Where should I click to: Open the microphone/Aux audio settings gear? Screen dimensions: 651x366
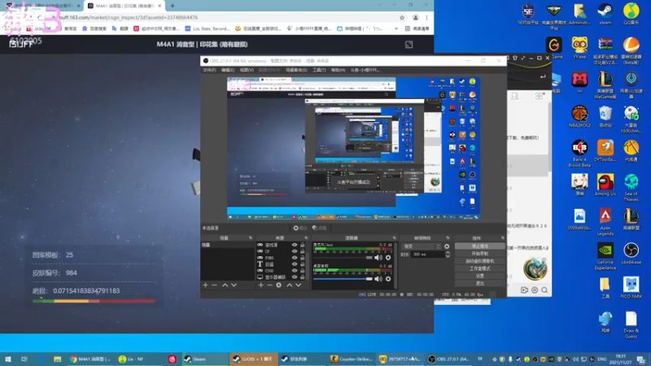[x=388, y=258]
